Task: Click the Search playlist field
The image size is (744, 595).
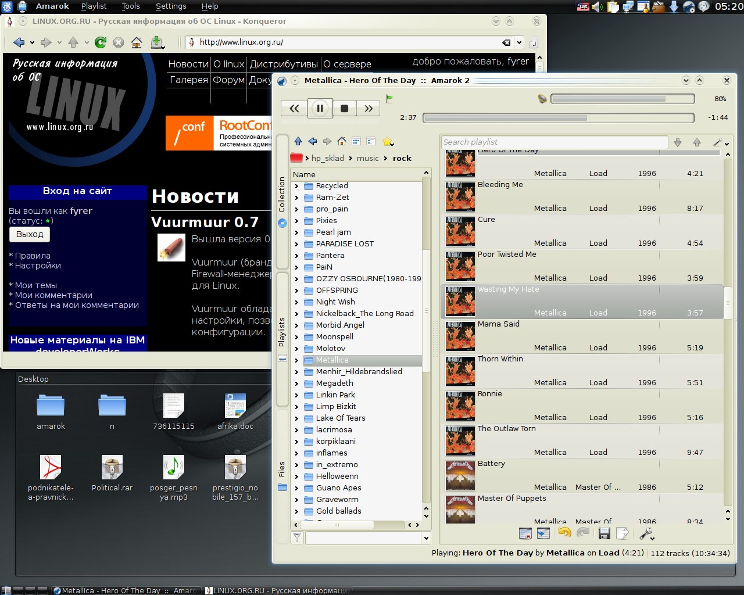Action: pos(555,142)
